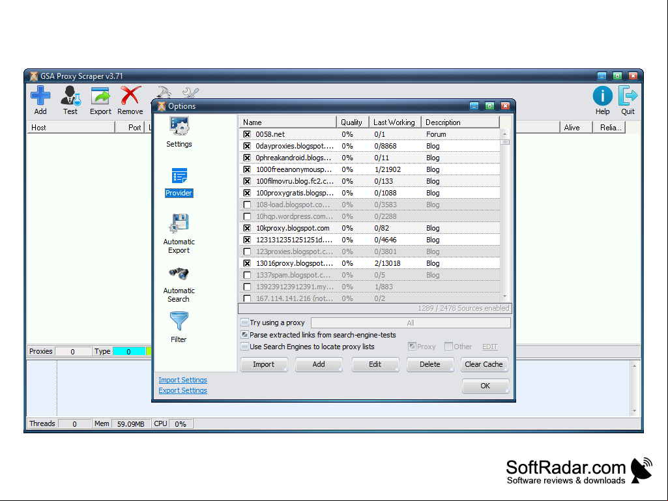Enable the 10hqp.wordpress.com provider checkbox
Screen dimensions: 668x501
[x=247, y=216]
